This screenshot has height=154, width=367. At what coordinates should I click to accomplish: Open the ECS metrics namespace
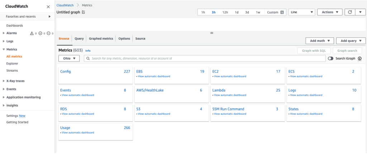click(x=291, y=71)
